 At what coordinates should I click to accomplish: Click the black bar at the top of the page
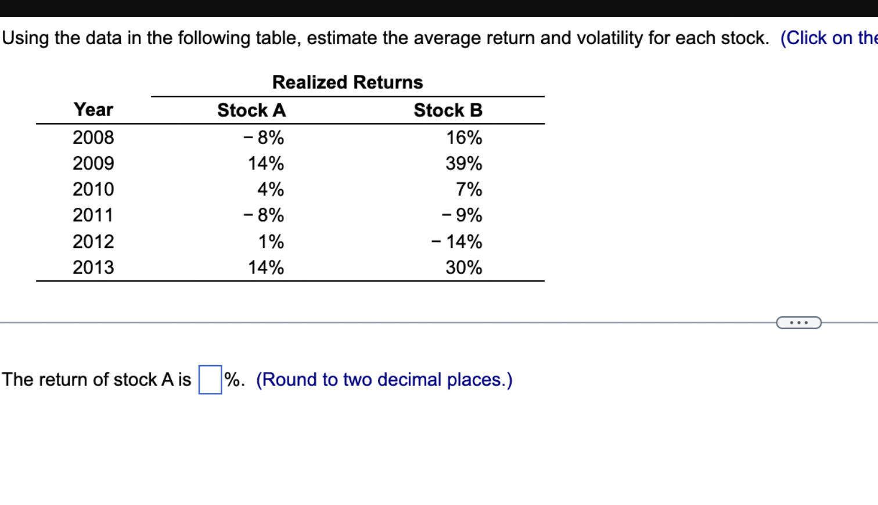(439, 7)
